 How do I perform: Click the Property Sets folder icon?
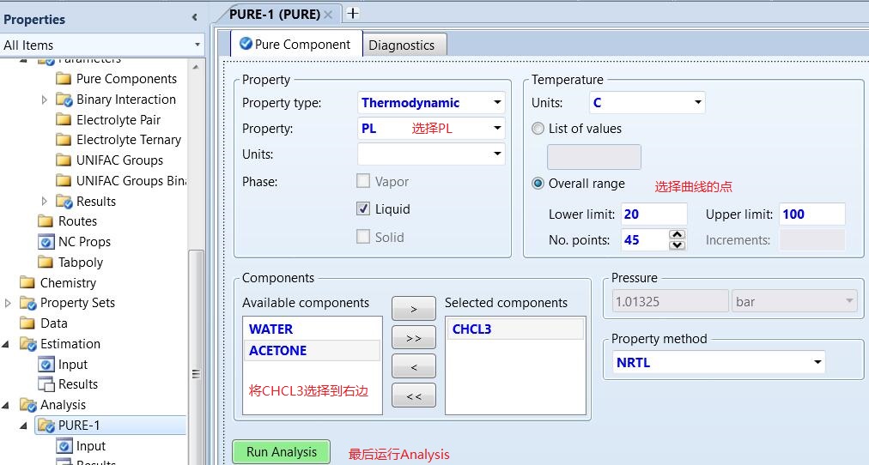click(27, 303)
